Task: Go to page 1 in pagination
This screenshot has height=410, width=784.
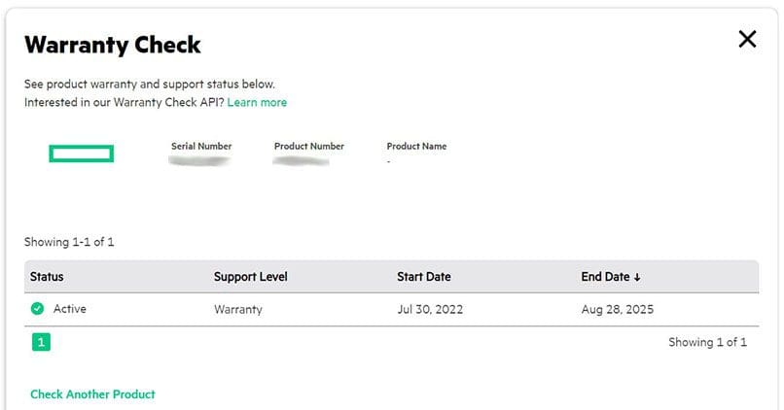Action: [41, 342]
